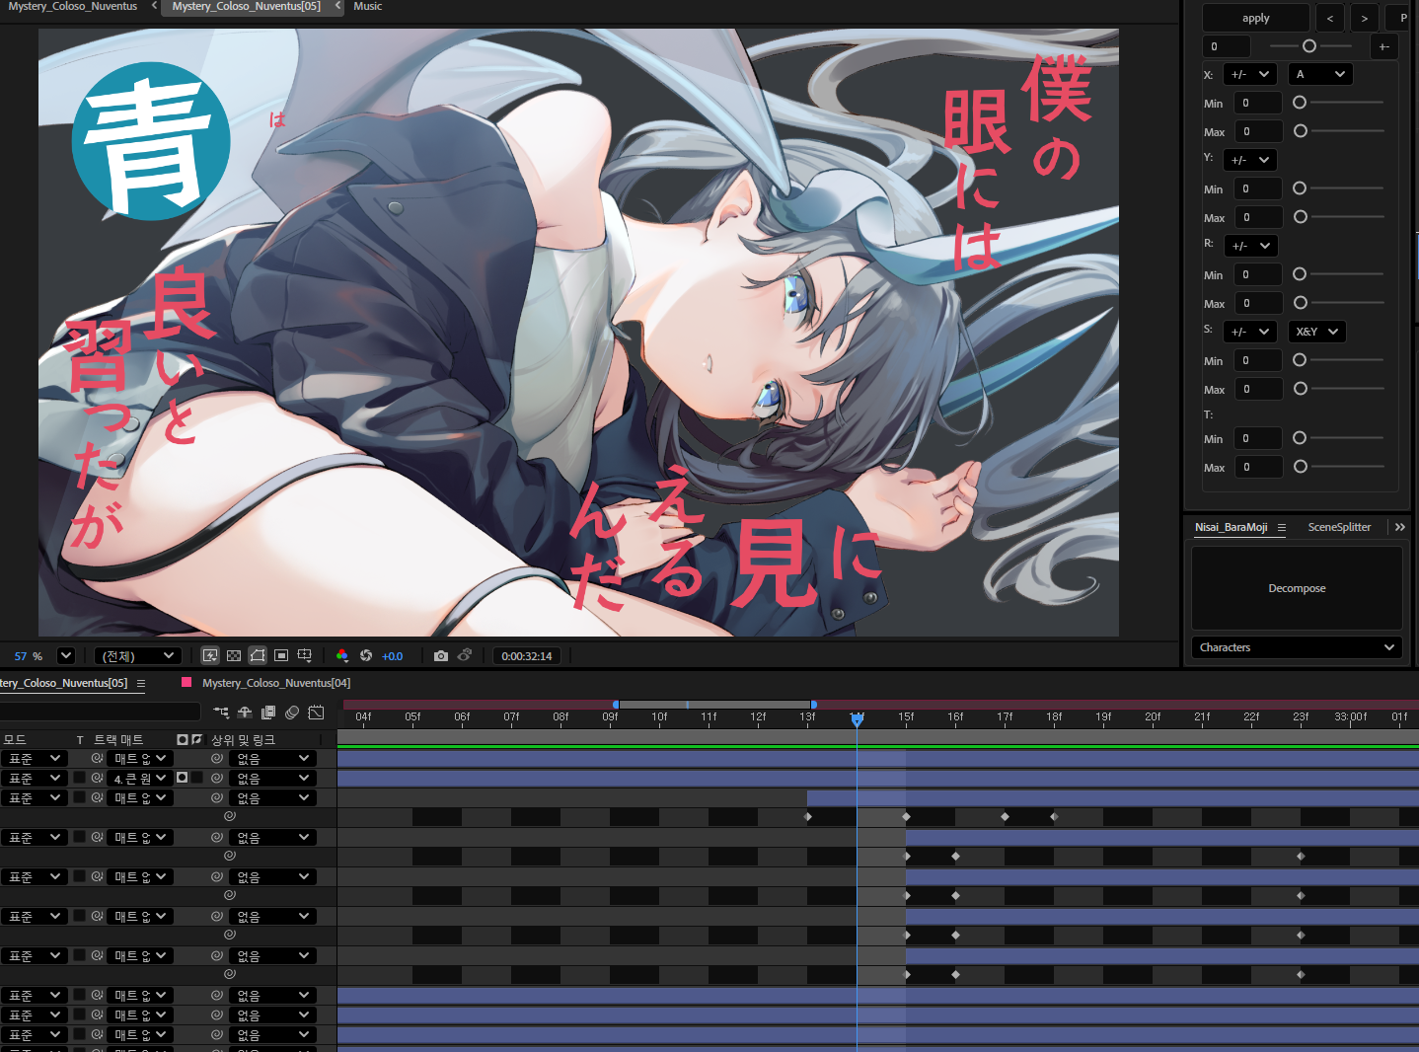Click the > button next to apply
Image resolution: width=1419 pixels, height=1052 pixels.
point(1365,18)
